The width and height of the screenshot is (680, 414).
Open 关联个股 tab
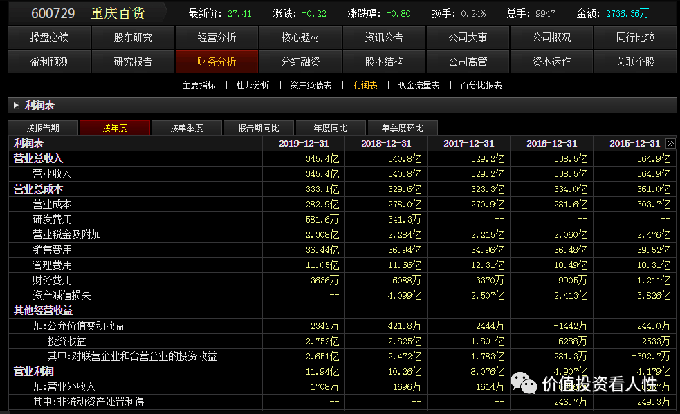coord(635,62)
